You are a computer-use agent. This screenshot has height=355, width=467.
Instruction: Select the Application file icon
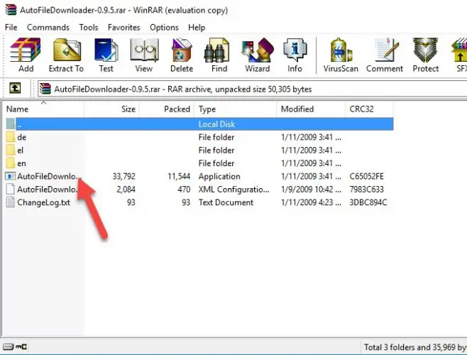(x=10, y=176)
